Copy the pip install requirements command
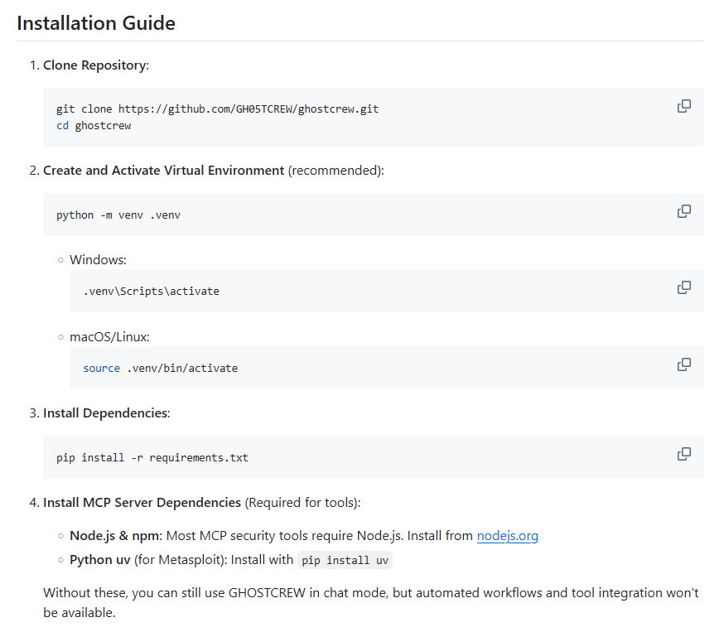Image resolution: width=724 pixels, height=632 pixels. (683, 454)
